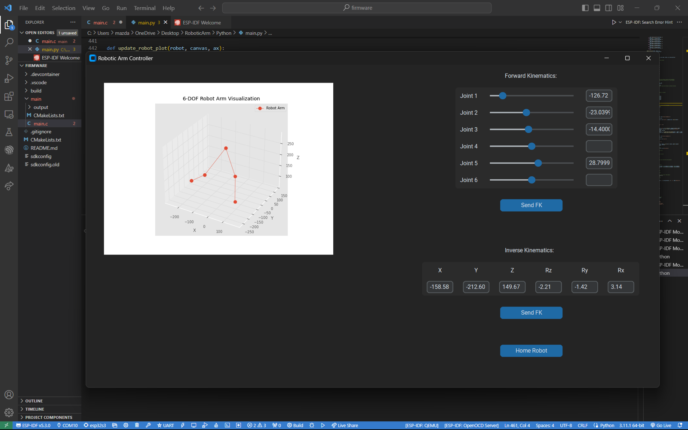The width and height of the screenshot is (688, 430).
Task: Expand the Project Components section
Action: coord(49,417)
